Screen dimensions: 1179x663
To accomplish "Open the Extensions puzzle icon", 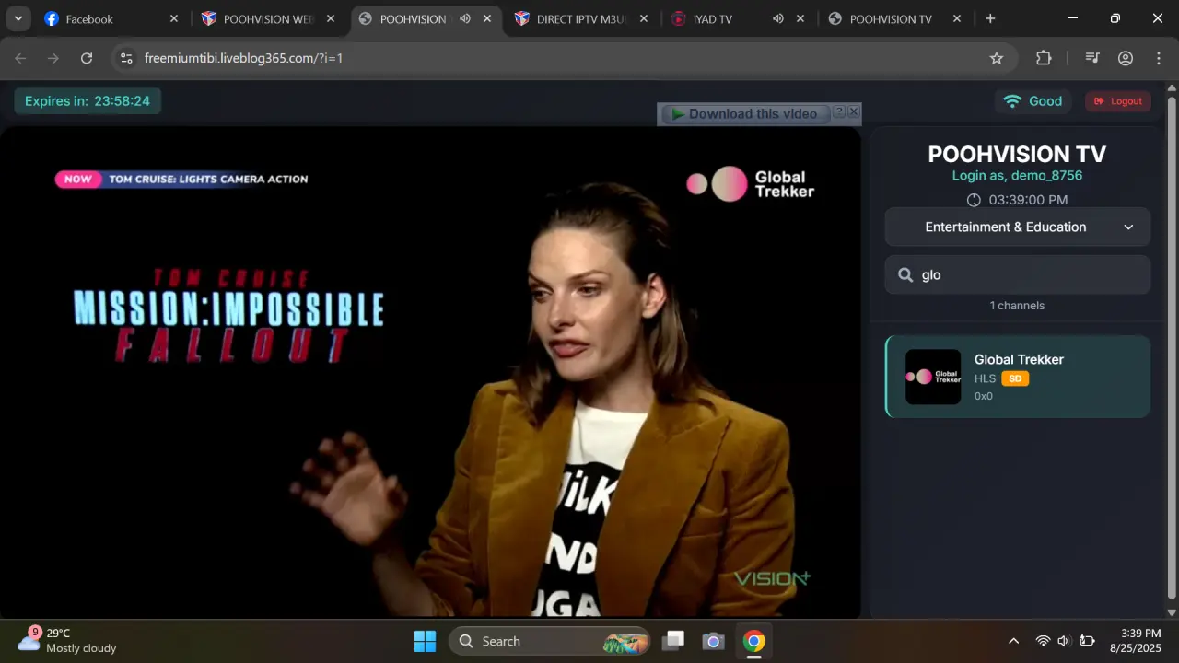I will tap(1044, 58).
